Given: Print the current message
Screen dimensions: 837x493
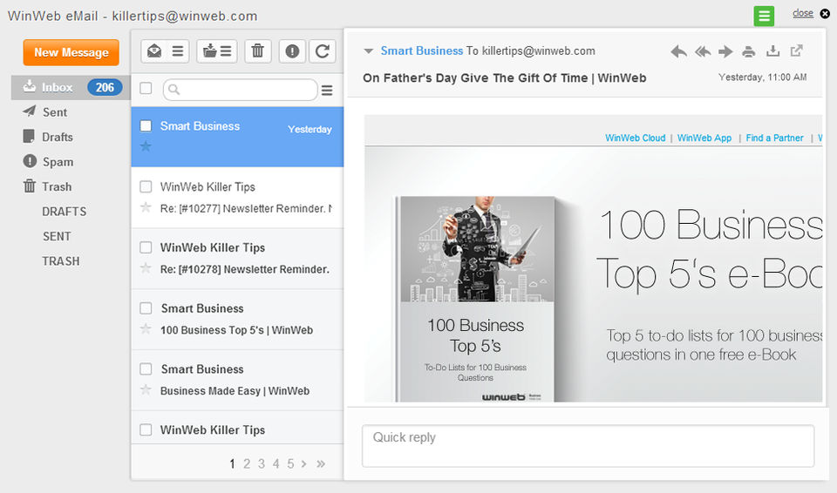Looking at the screenshot, I should pos(748,51).
